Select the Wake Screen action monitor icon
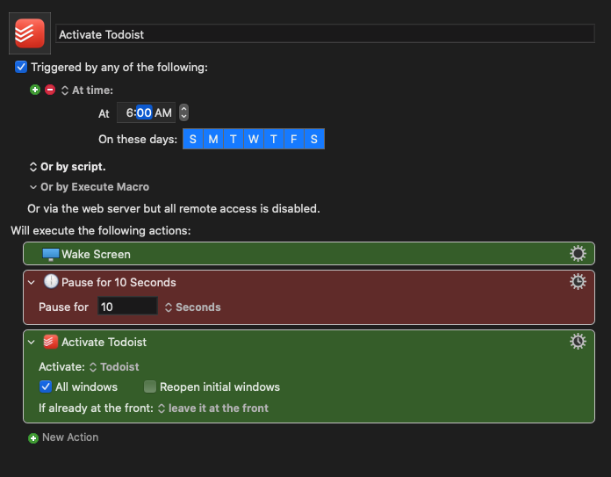The width and height of the screenshot is (611, 477). 51,254
